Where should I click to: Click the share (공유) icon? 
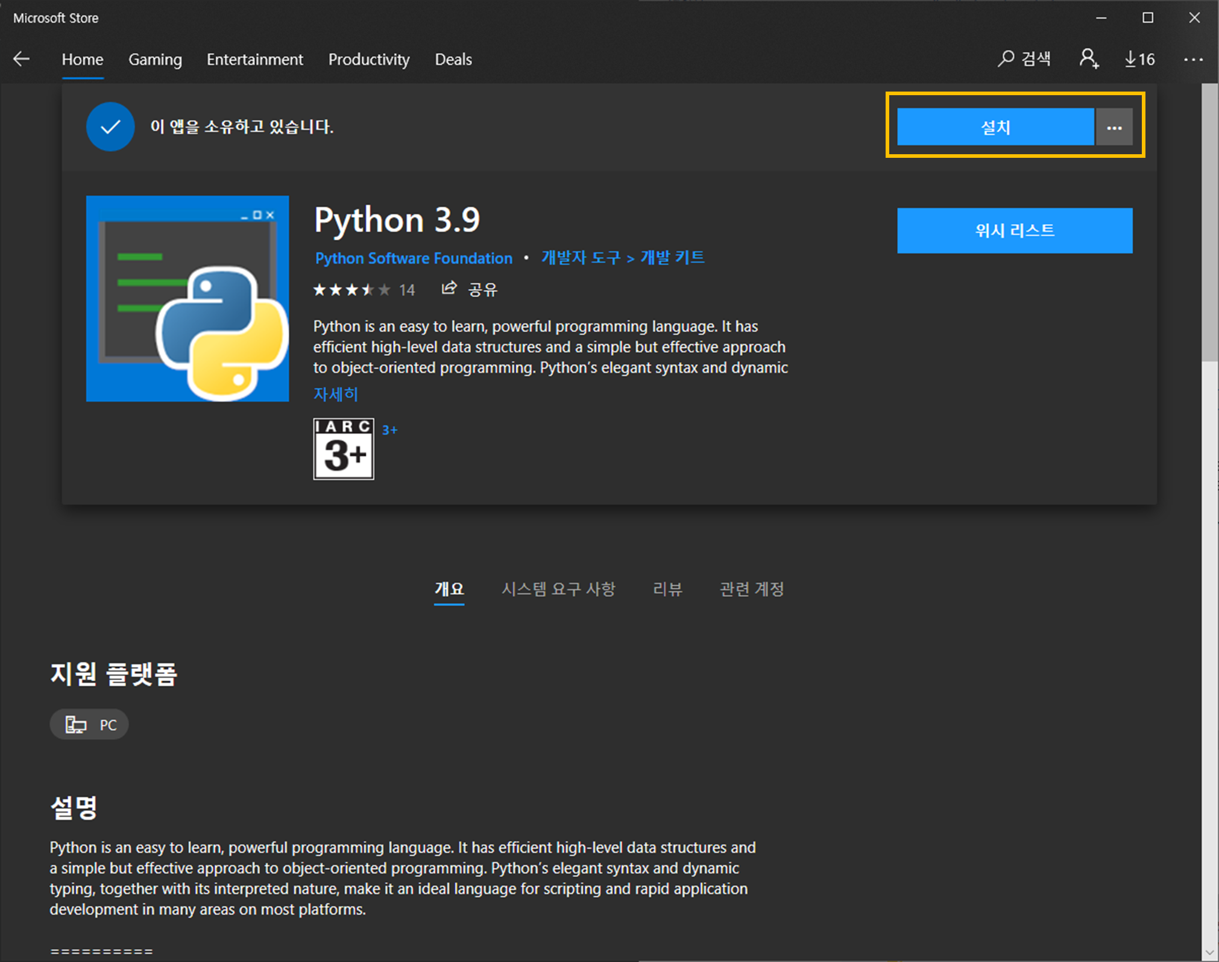[x=449, y=289]
